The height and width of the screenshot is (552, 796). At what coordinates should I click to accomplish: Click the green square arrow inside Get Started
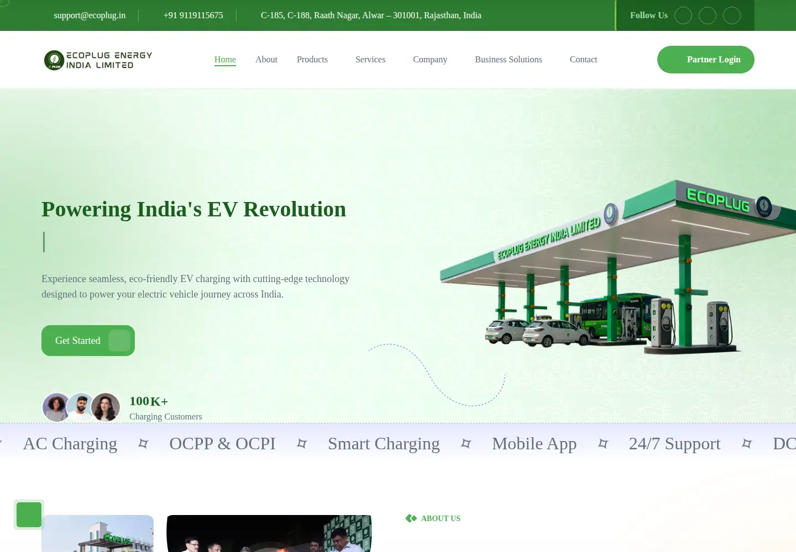pyautogui.click(x=119, y=341)
